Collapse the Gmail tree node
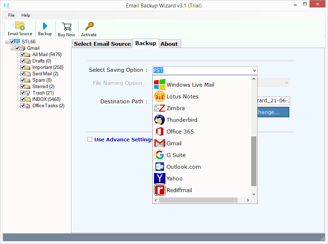 tap(12, 49)
